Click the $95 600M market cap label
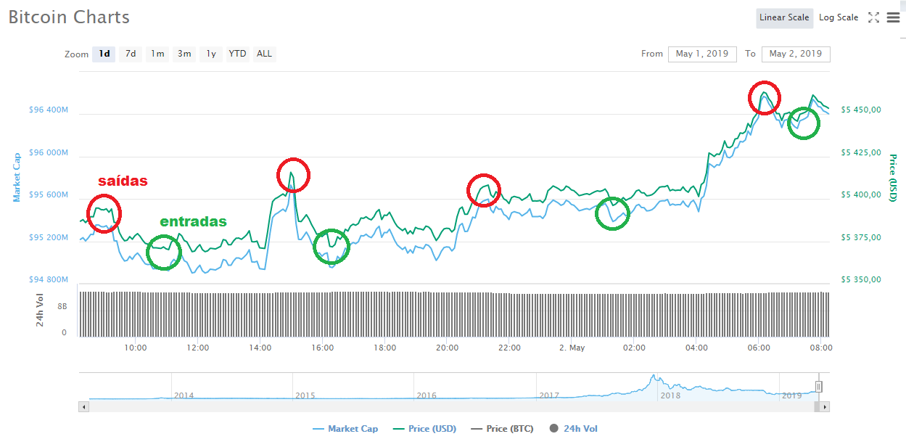 click(x=49, y=195)
